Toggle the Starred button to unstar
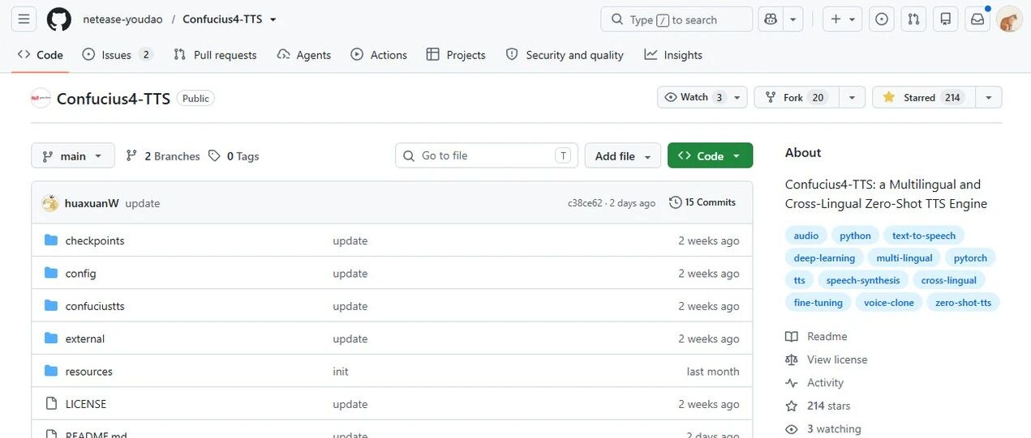 coord(923,97)
